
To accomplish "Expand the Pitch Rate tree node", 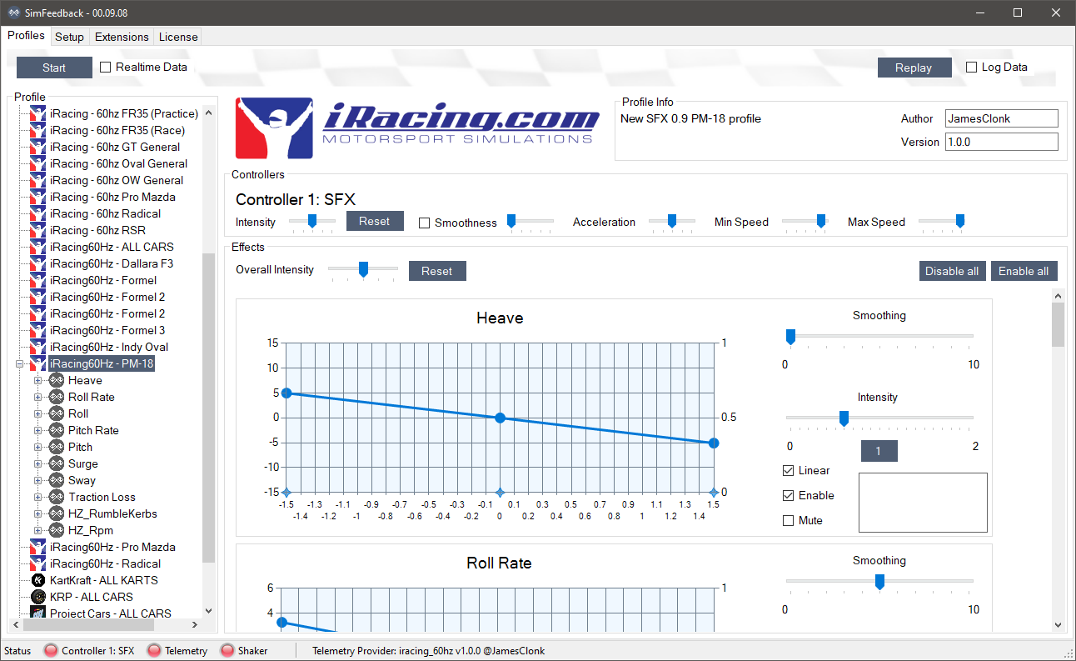I will click(37, 430).
